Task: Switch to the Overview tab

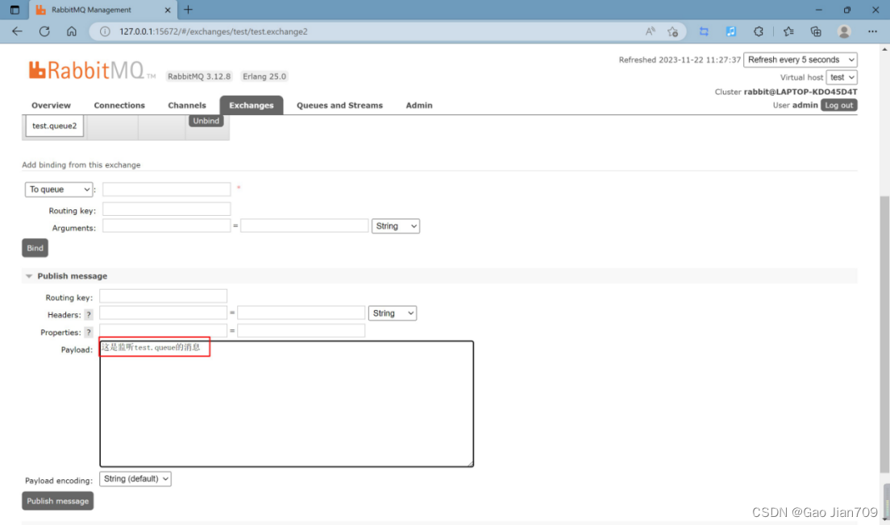Action: (51, 105)
